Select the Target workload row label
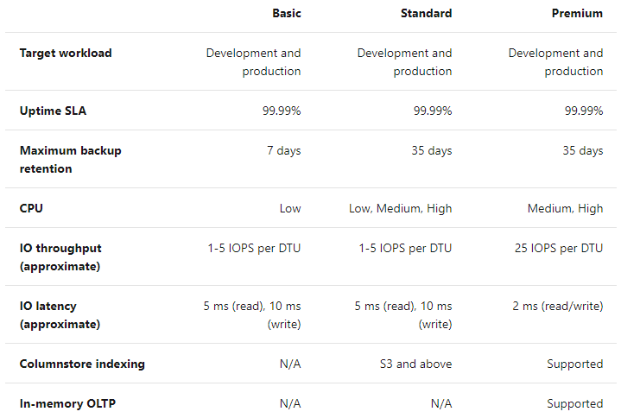Viewport: 621px width, 418px height. pos(66,53)
